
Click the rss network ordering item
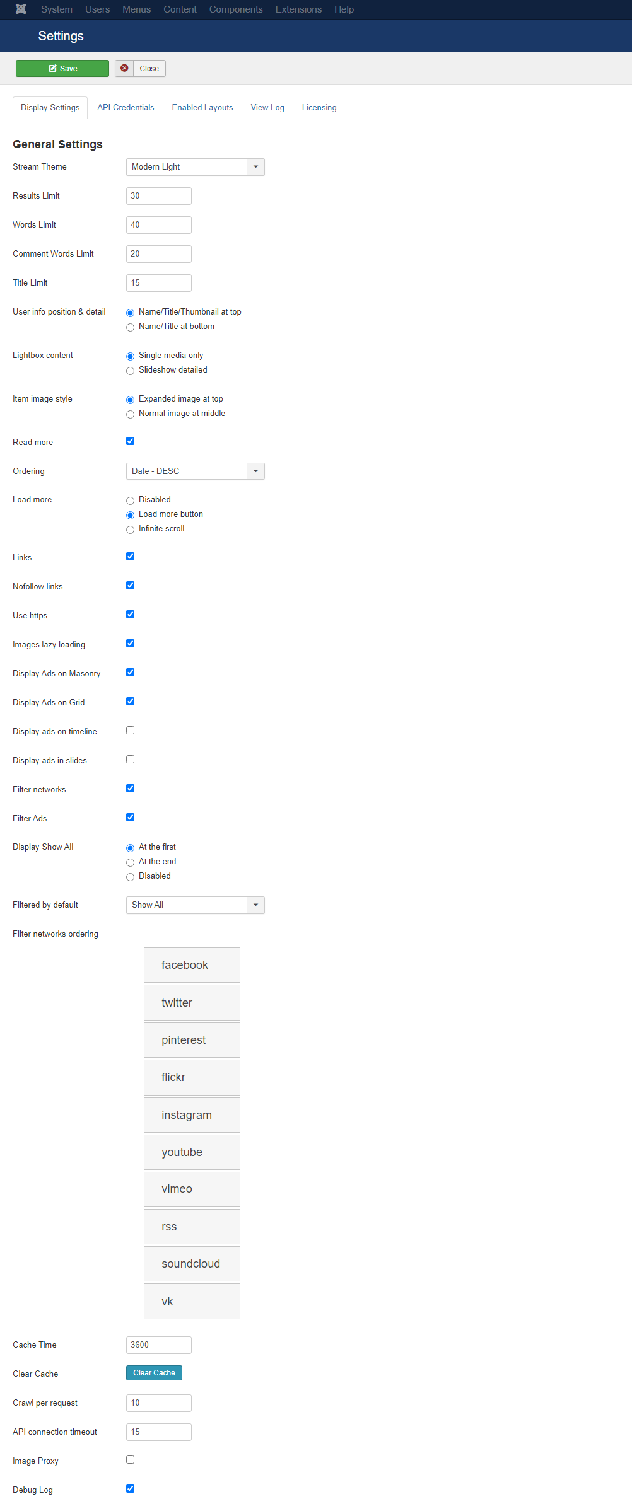click(x=192, y=1227)
